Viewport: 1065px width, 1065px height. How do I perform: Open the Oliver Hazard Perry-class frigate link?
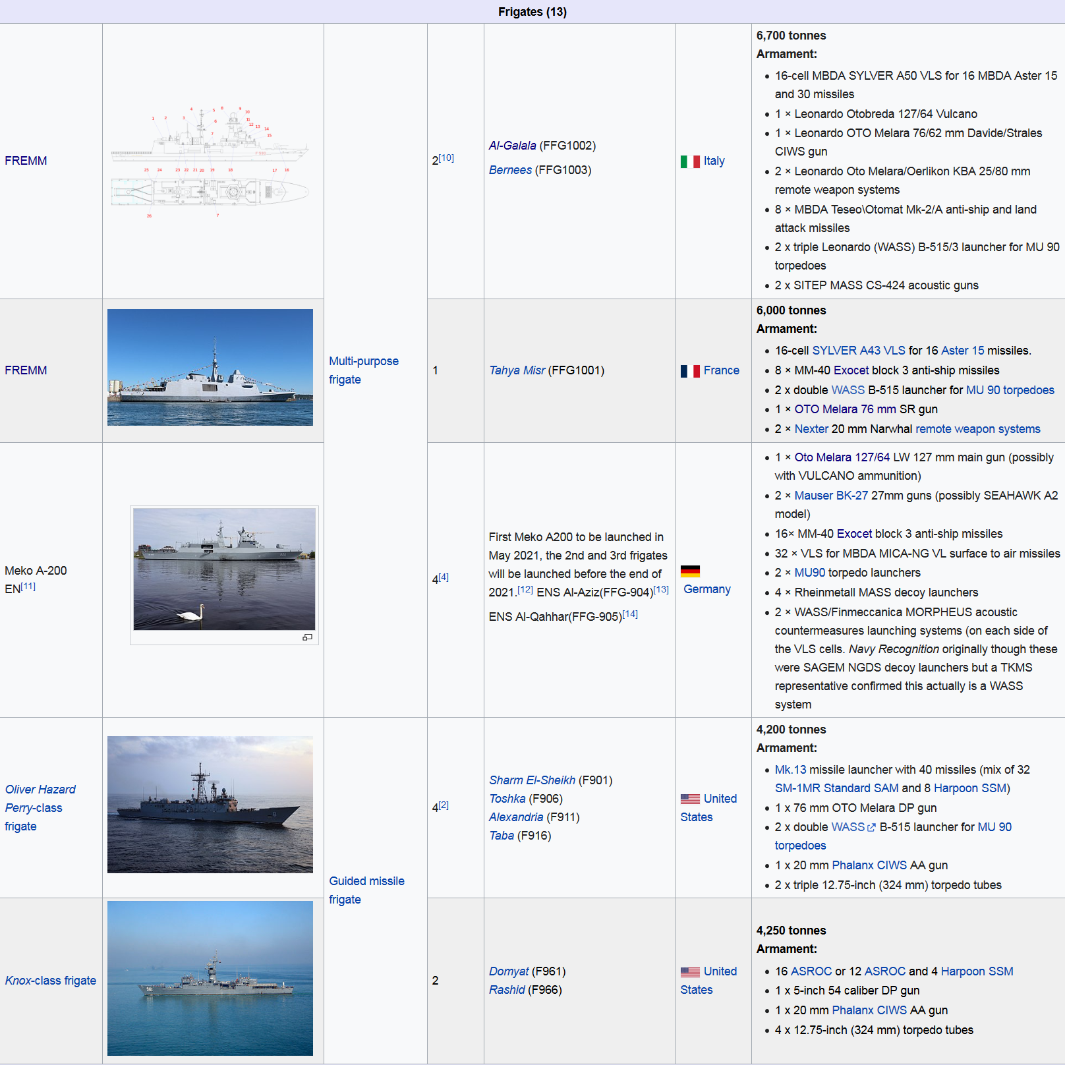pyautogui.click(x=40, y=808)
